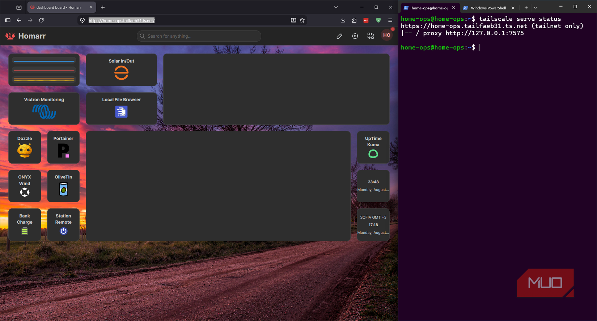597x321 pixels.
Task: Click the green shield extension icon
Action: tap(378, 20)
